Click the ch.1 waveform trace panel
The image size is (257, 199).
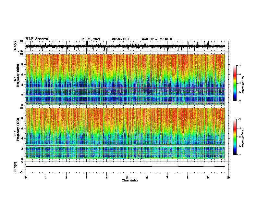[127, 46]
